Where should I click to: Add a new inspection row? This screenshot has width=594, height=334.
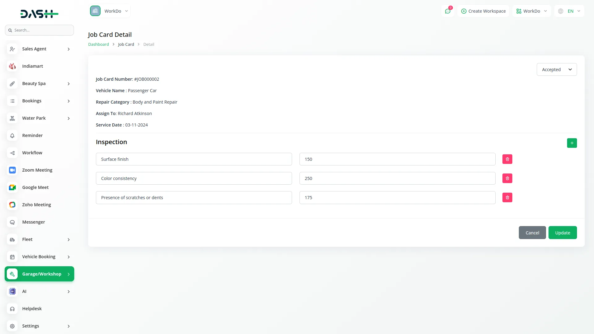[x=572, y=143]
